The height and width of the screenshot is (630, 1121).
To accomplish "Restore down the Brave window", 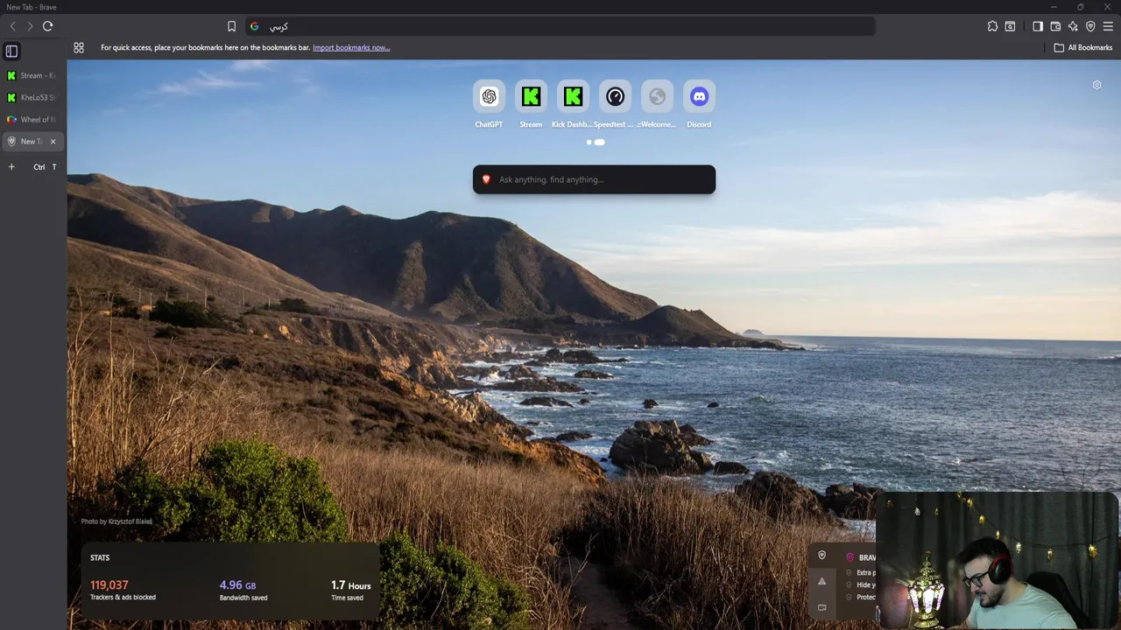I will [1080, 7].
